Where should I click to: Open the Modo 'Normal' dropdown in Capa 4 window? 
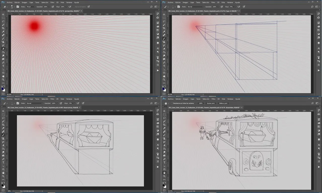point(196,7)
